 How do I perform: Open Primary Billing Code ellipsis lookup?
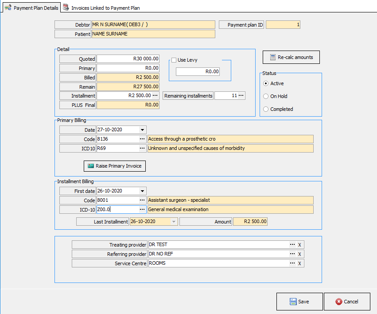click(x=142, y=139)
